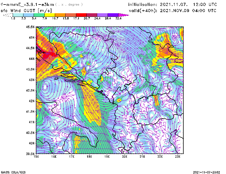The height and width of the screenshot is (174, 226).
Task: Click the 42N latitude label
Action: (32, 101)
